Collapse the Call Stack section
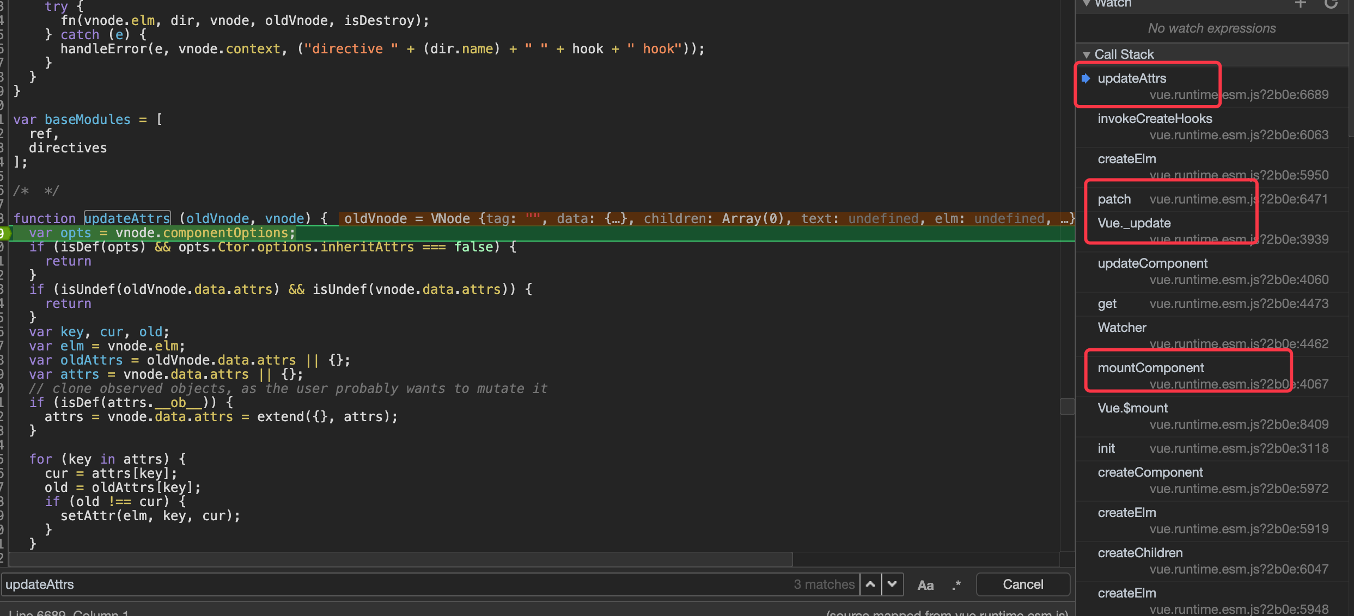The image size is (1354, 616). coord(1087,55)
